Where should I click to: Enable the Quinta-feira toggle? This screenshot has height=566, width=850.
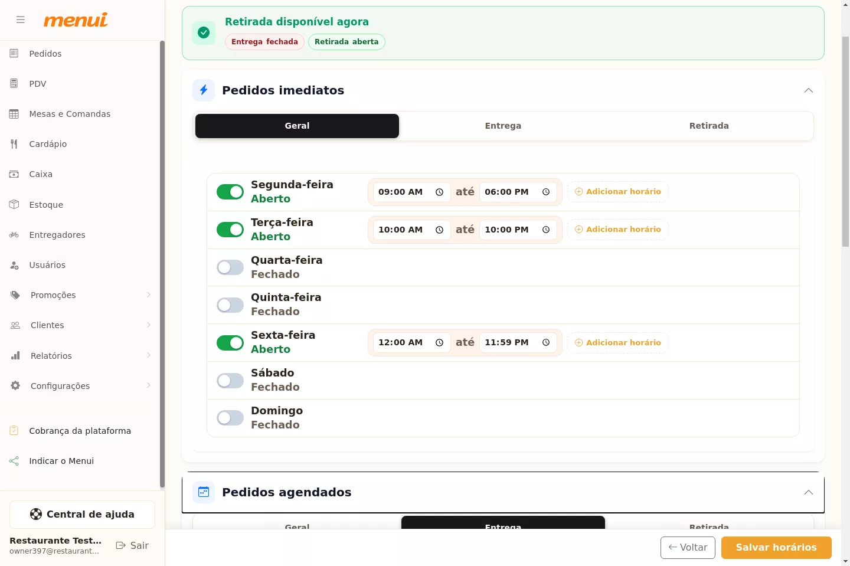point(230,305)
